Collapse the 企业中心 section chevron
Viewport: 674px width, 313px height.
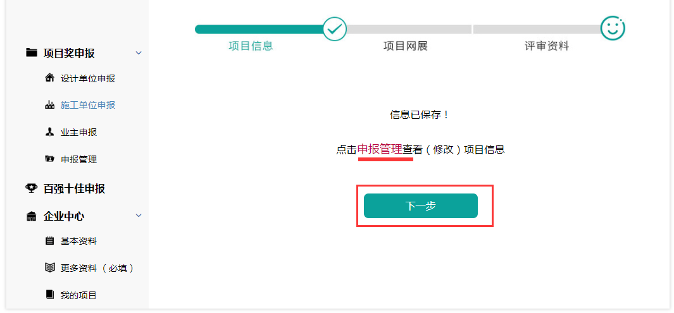point(139,216)
